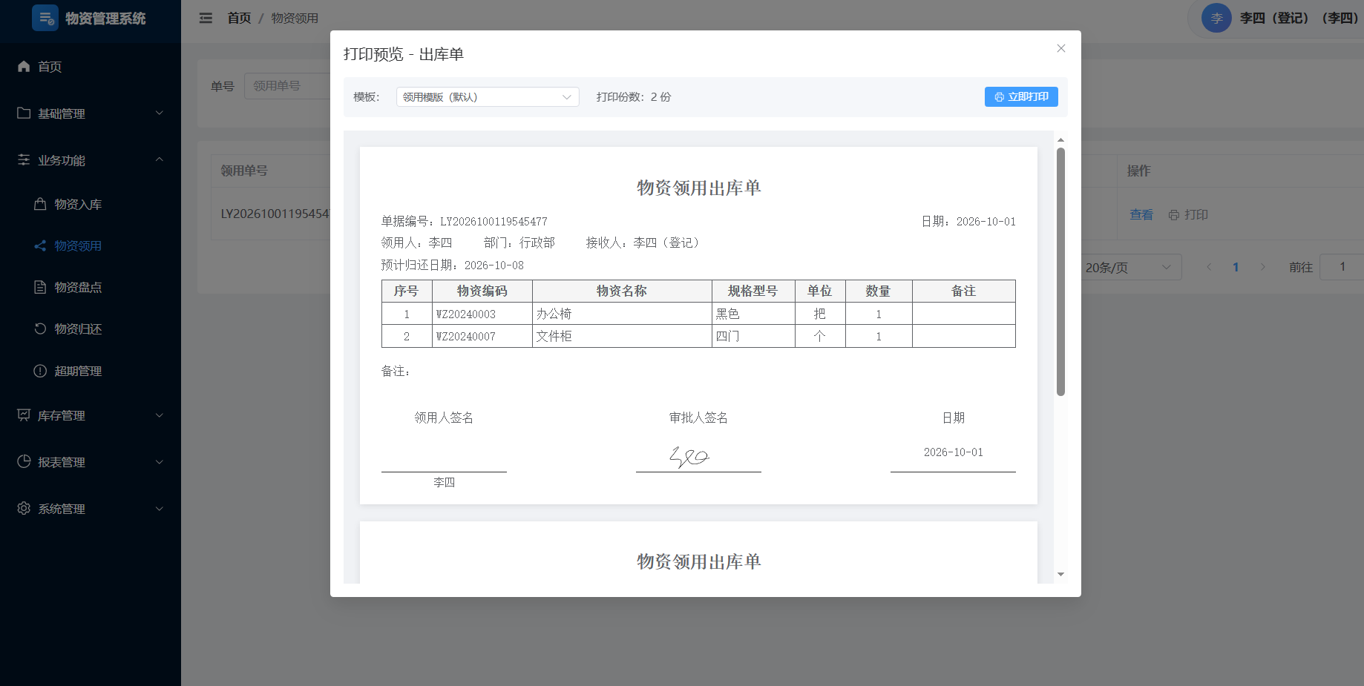Image resolution: width=1364 pixels, height=686 pixels.
Task: Close the 打印预览 dialog
Action: [x=1061, y=48]
